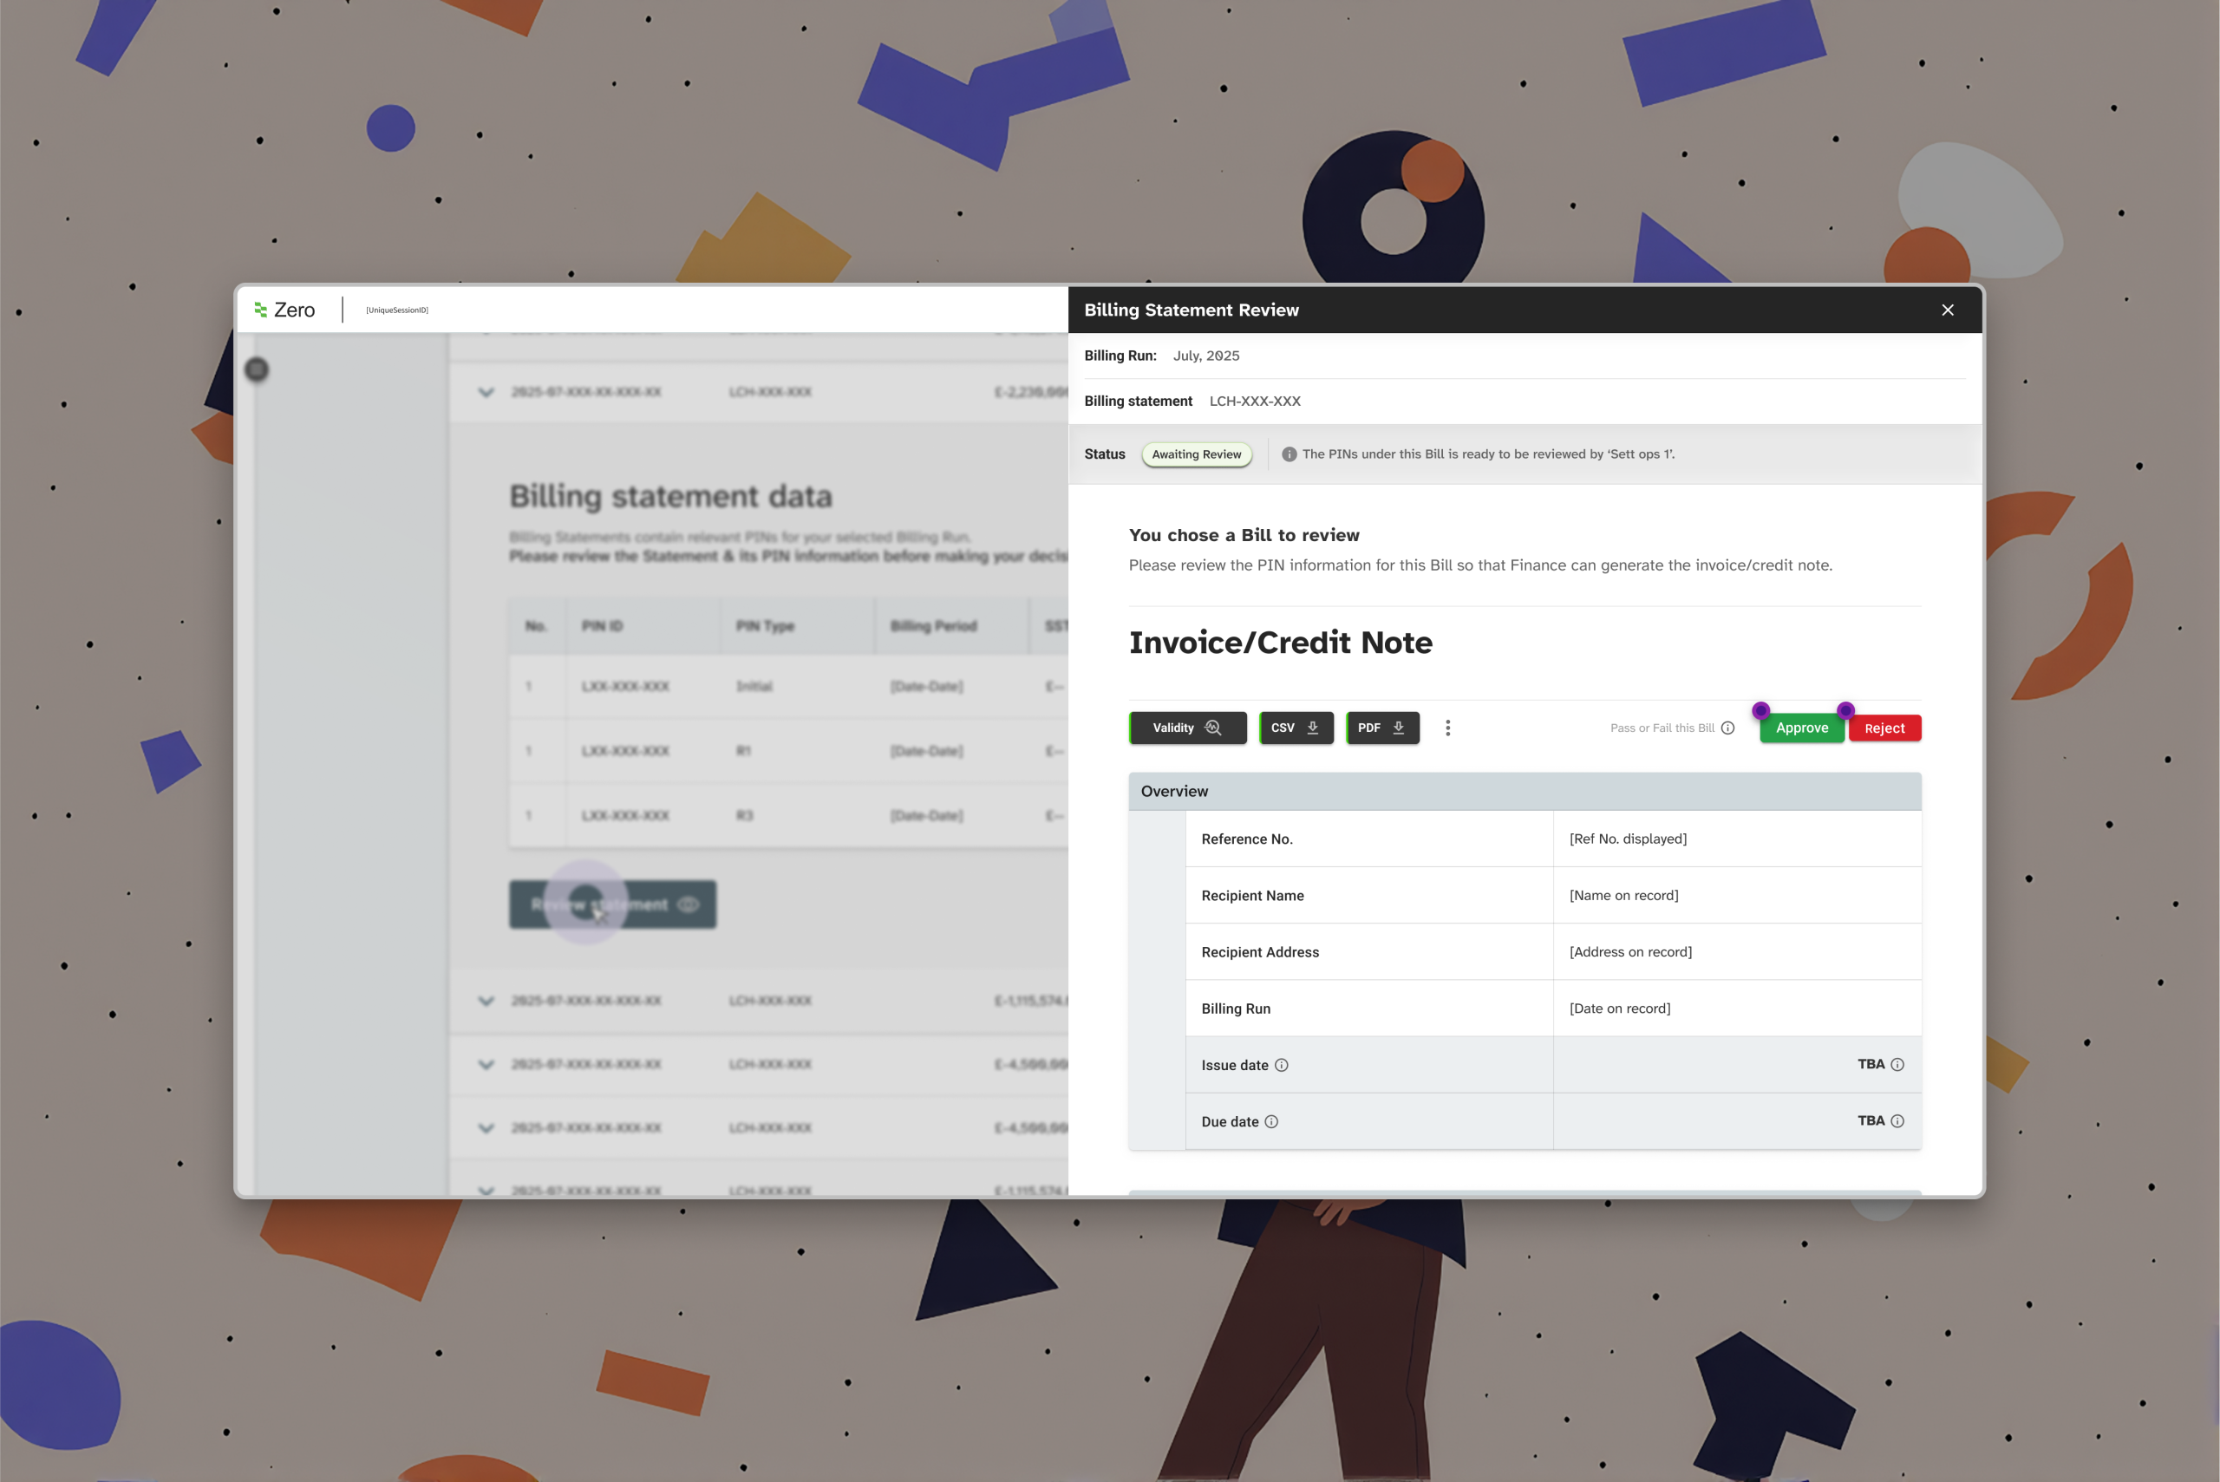The height and width of the screenshot is (1482, 2220).
Task: Click the Issue date info icon
Action: pyautogui.click(x=1282, y=1065)
